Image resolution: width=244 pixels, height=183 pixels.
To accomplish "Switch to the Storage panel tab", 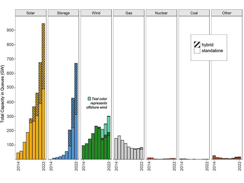I will point(63,13).
